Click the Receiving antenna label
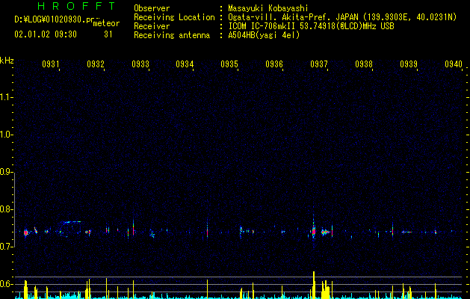 (172, 35)
